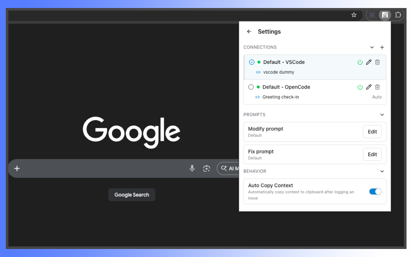The image size is (412, 257).
Task: Click the "Settings" panel title
Action: [269, 31]
